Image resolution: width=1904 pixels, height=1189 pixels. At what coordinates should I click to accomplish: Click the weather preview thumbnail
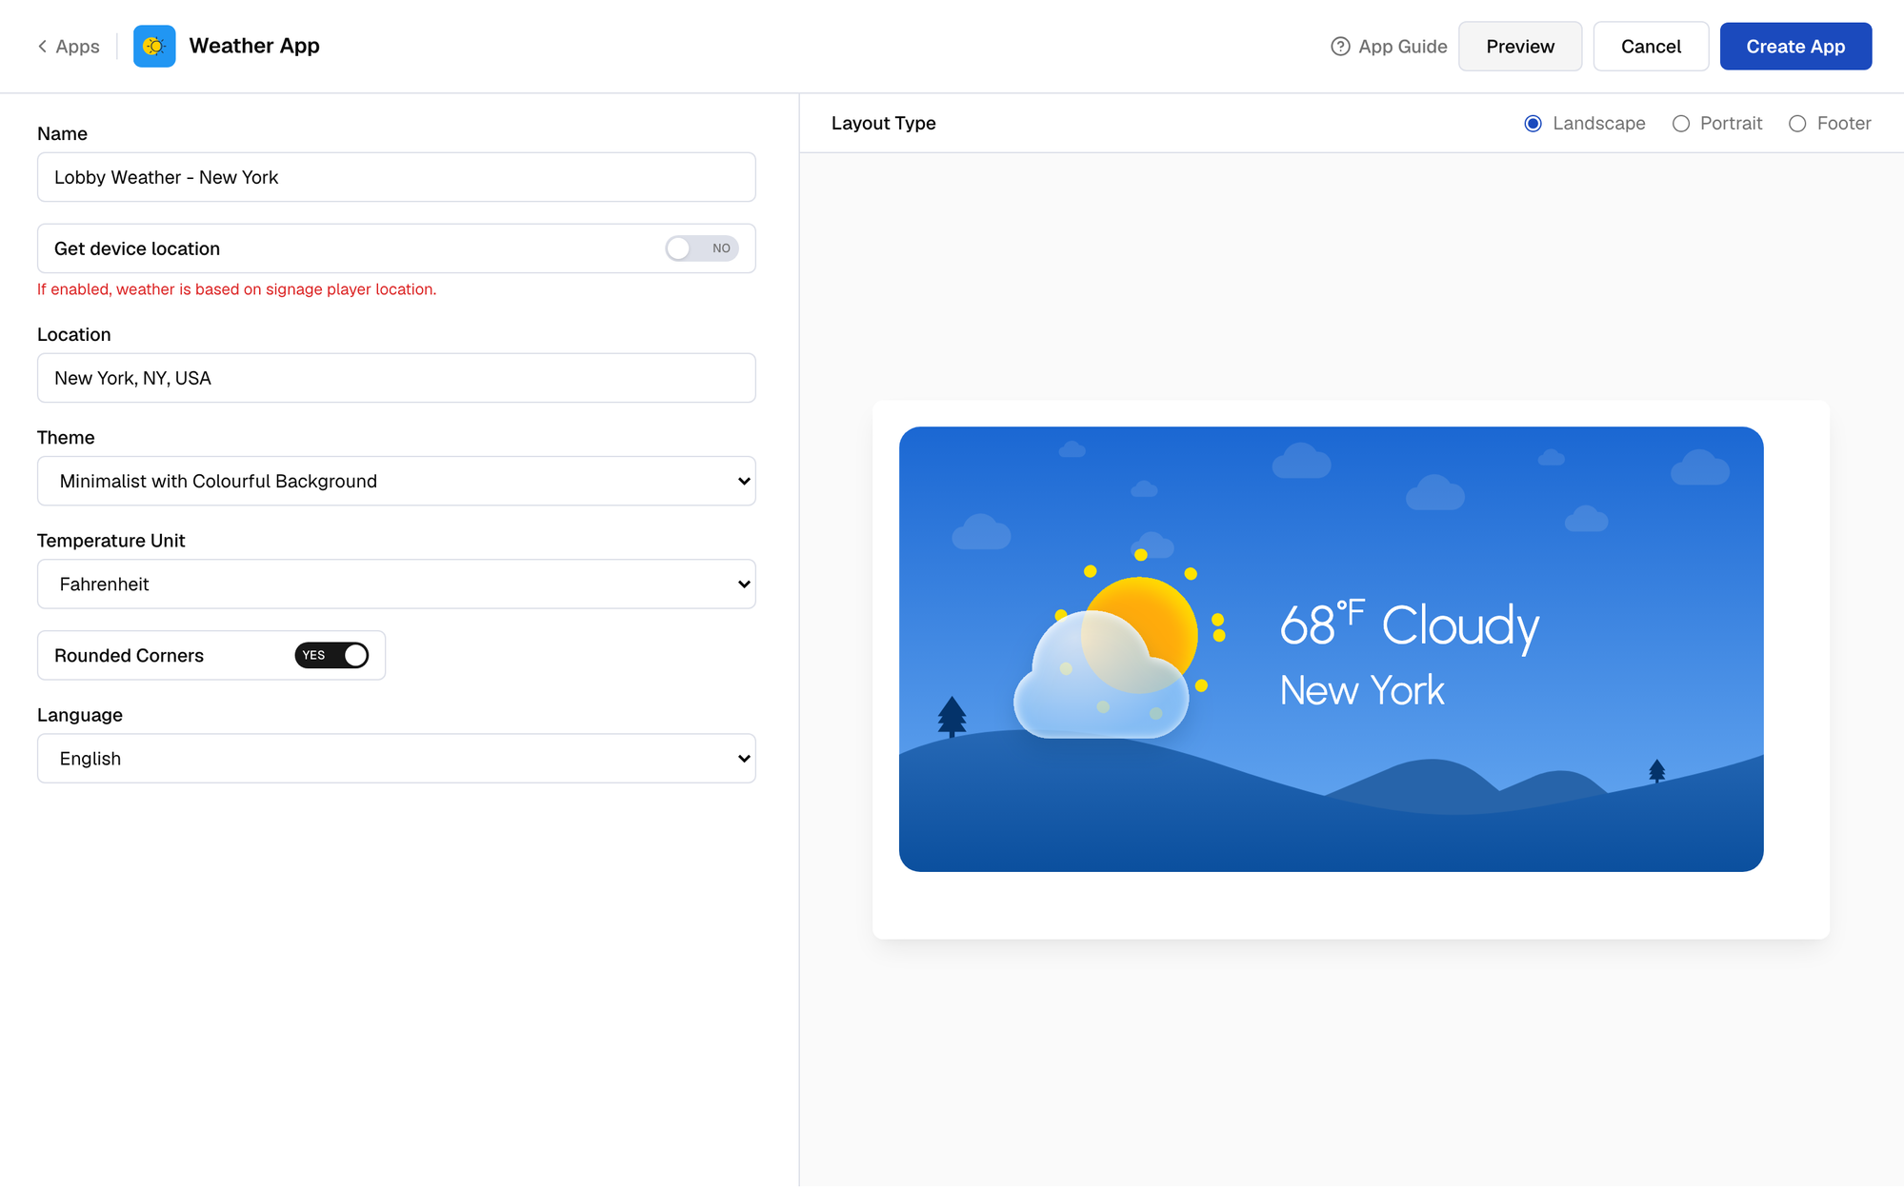1331,649
